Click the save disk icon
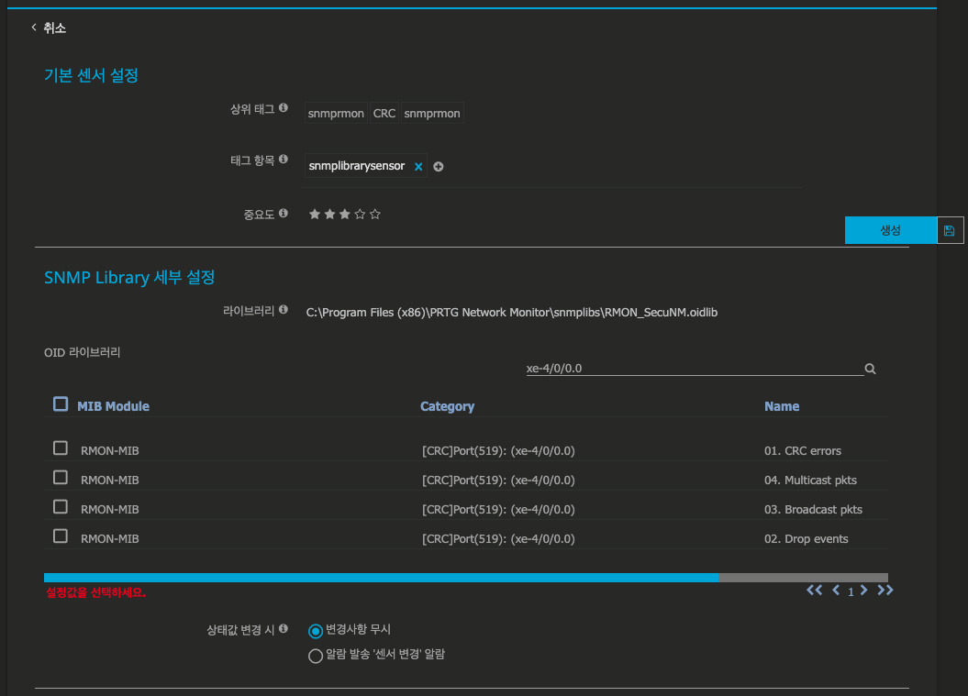 tap(950, 230)
